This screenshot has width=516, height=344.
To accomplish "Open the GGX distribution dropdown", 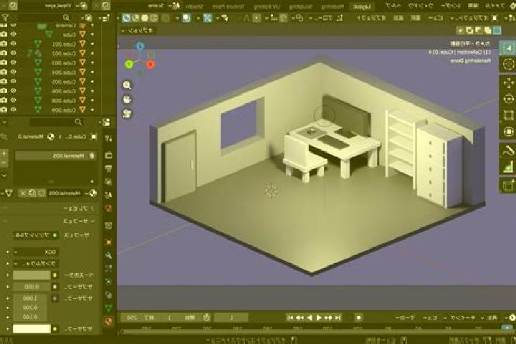I will (x=36, y=252).
